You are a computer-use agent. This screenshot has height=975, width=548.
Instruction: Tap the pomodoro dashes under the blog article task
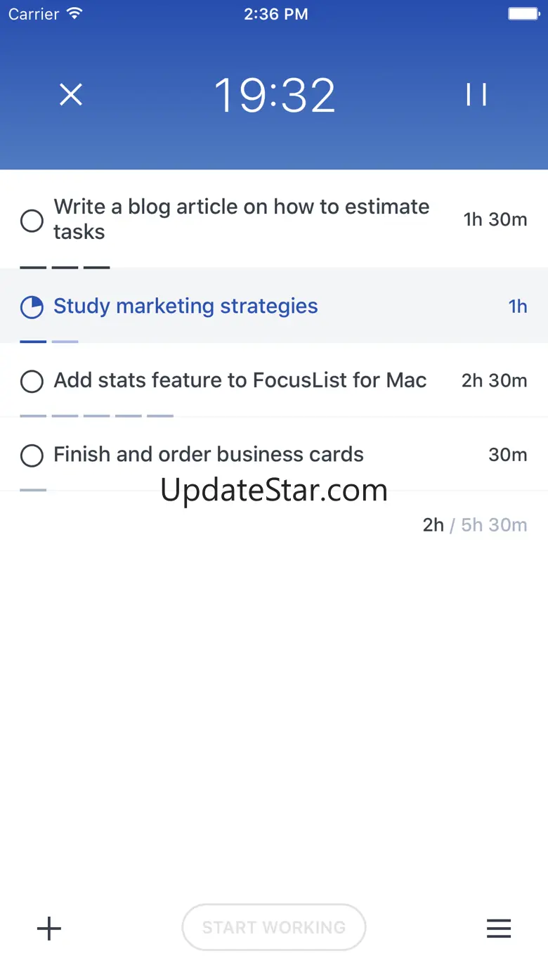point(65,267)
